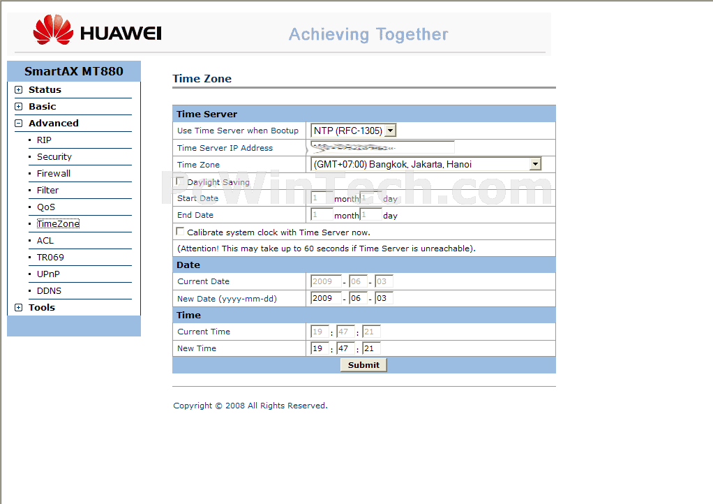Open the Basic menu label
713x504 pixels.
(x=43, y=106)
